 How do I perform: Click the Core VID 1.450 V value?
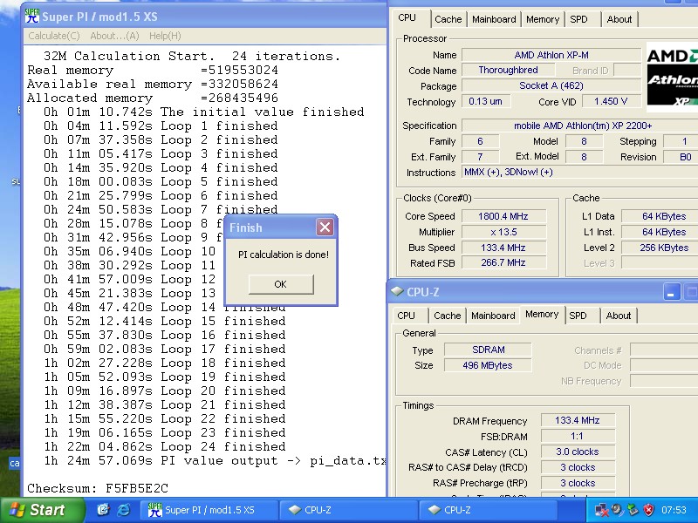tap(611, 101)
